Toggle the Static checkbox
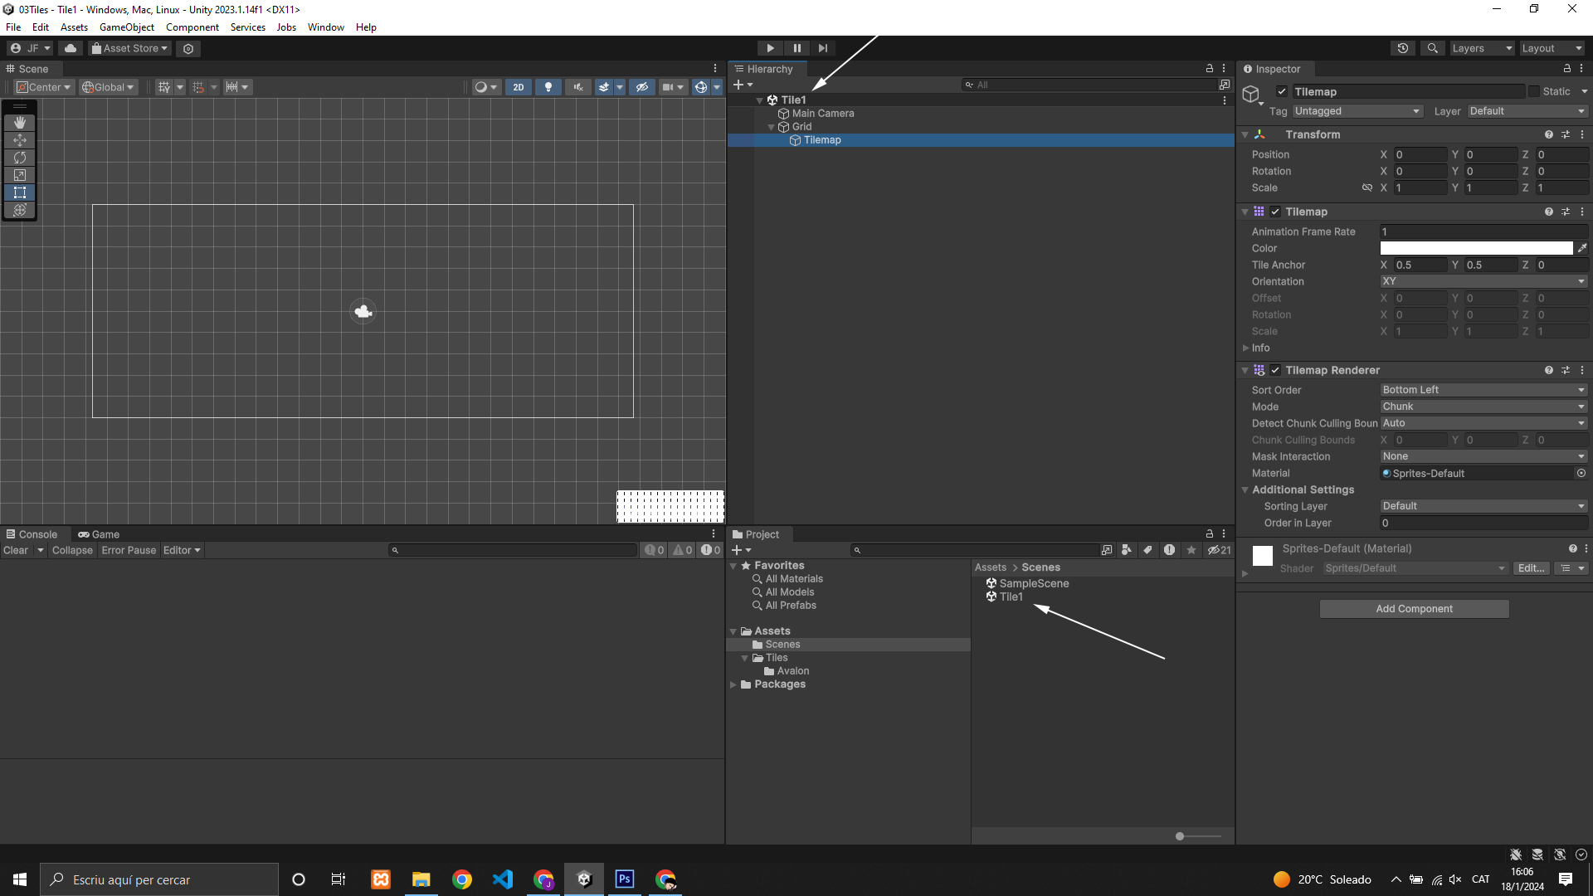This screenshot has height=896, width=1593. click(x=1534, y=92)
